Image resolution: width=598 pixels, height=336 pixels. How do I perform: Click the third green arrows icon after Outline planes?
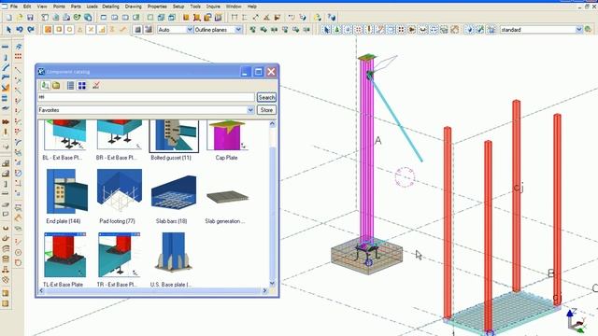(x=274, y=29)
